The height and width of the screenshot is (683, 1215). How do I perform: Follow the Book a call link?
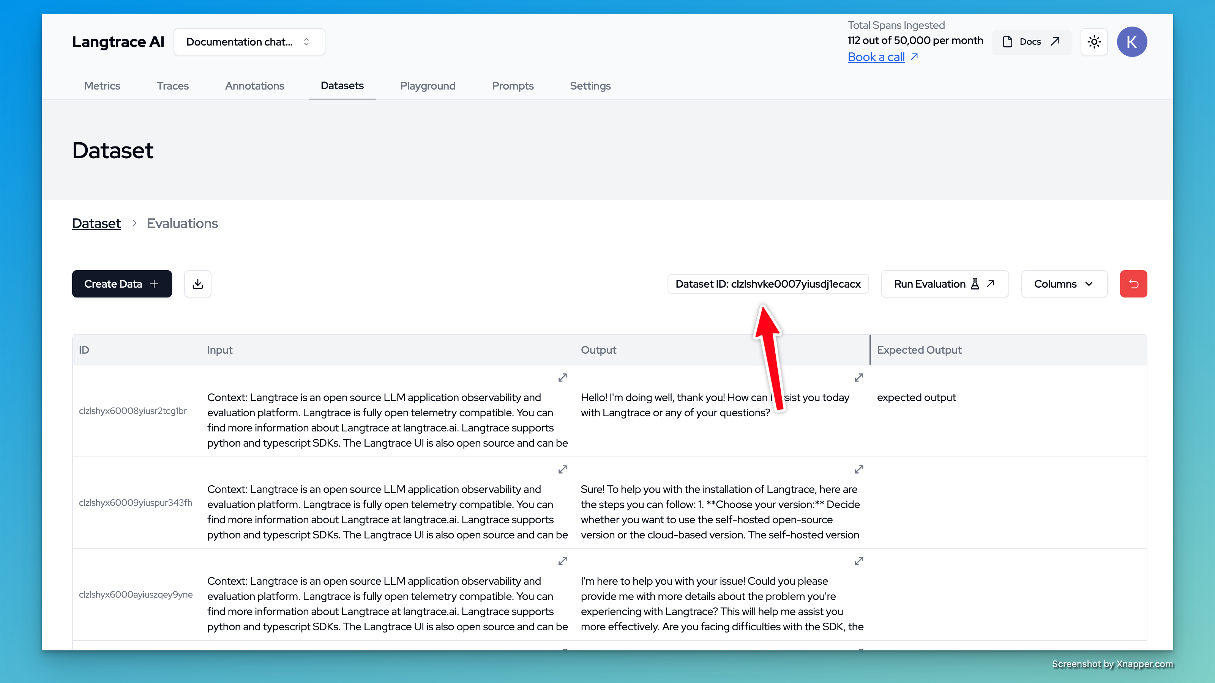pyautogui.click(x=876, y=57)
